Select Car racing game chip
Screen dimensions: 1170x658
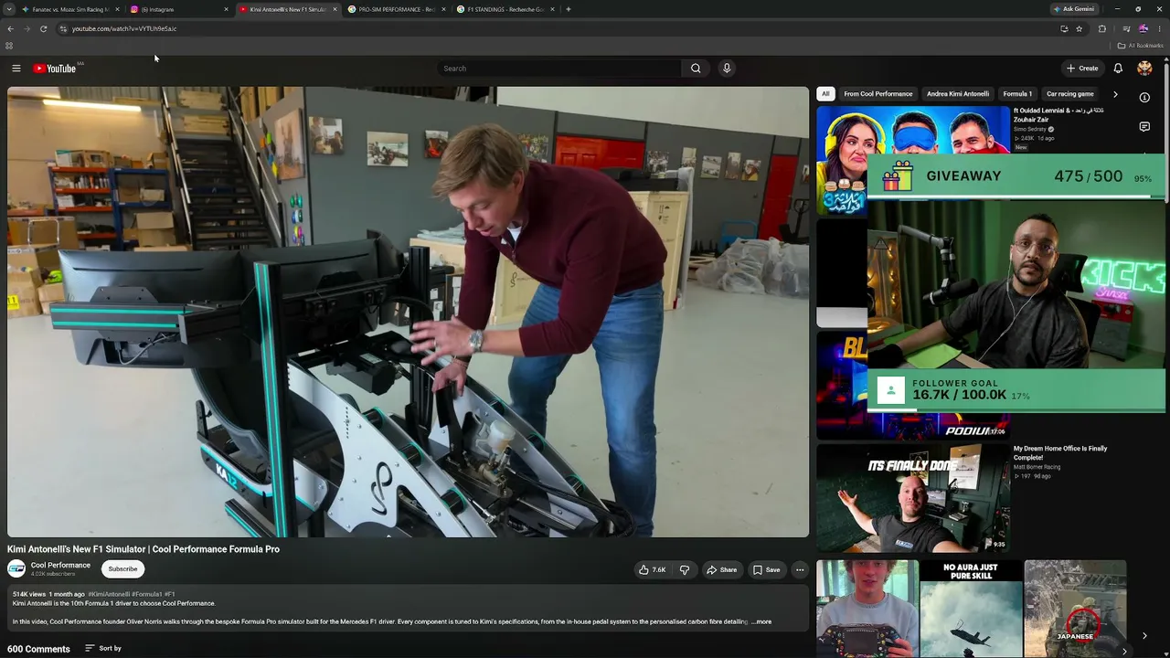(x=1070, y=94)
